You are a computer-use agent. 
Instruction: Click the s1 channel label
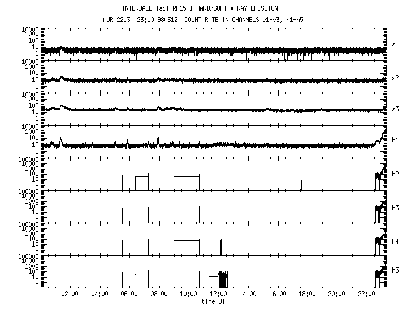396,44
